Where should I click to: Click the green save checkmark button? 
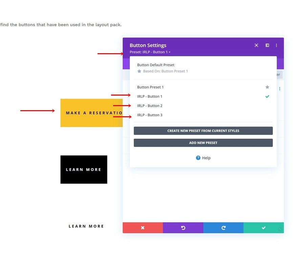(x=263, y=228)
